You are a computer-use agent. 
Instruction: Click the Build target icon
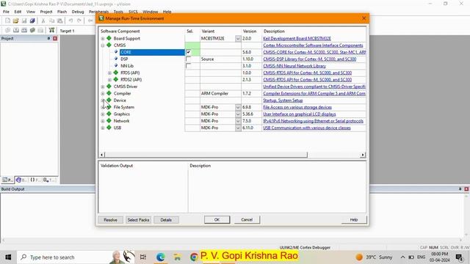click(16, 30)
